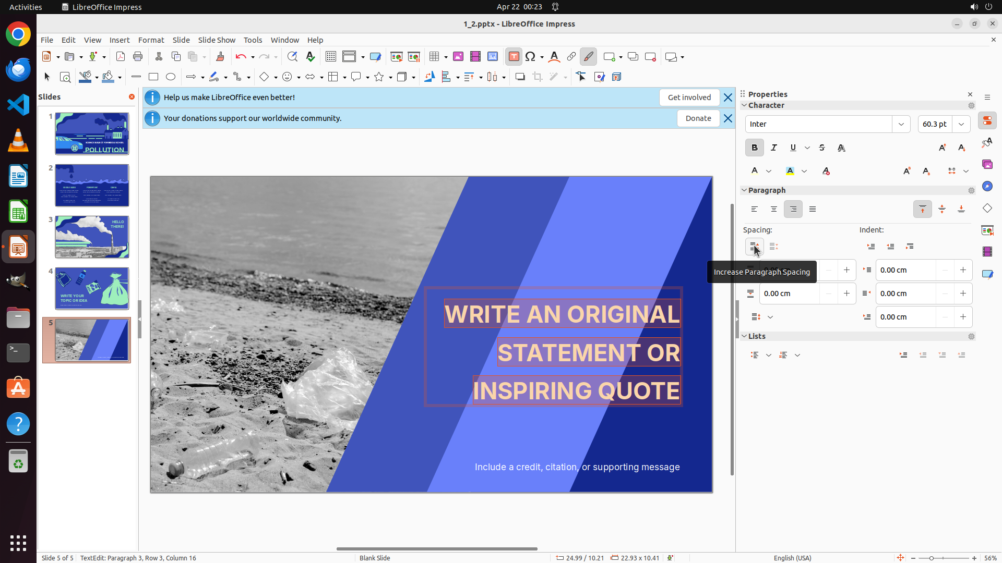Open the Insert Table icon
Image resolution: width=1002 pixels, height=563 pixels.
(x=434, y=57)
